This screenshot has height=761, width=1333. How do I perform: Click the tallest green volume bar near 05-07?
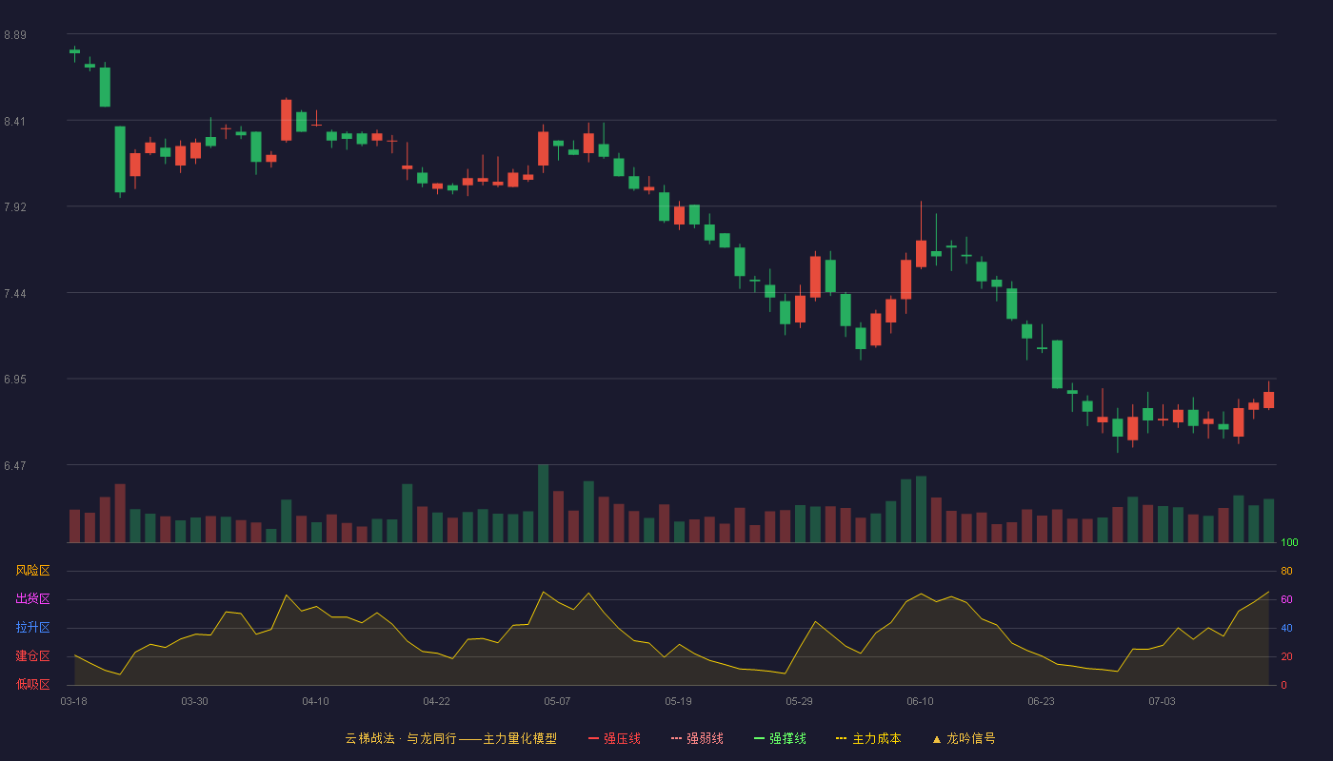pos(543,503)
